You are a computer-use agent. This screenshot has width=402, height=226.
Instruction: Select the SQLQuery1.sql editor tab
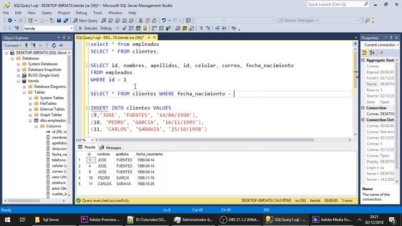[111, 38]
